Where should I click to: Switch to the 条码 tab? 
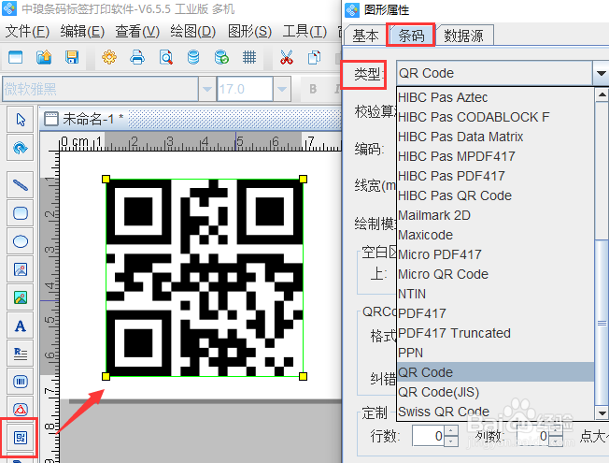point(411,36)
